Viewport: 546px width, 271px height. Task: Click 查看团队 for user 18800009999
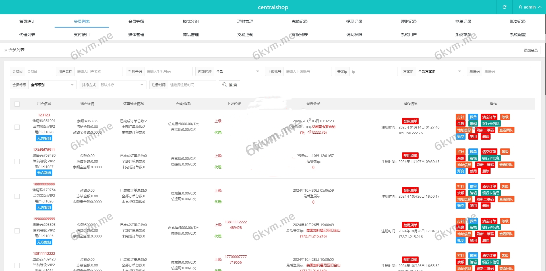[506, 199]
